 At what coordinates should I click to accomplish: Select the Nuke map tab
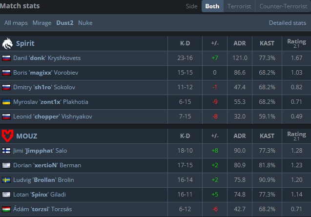[85, 23]
